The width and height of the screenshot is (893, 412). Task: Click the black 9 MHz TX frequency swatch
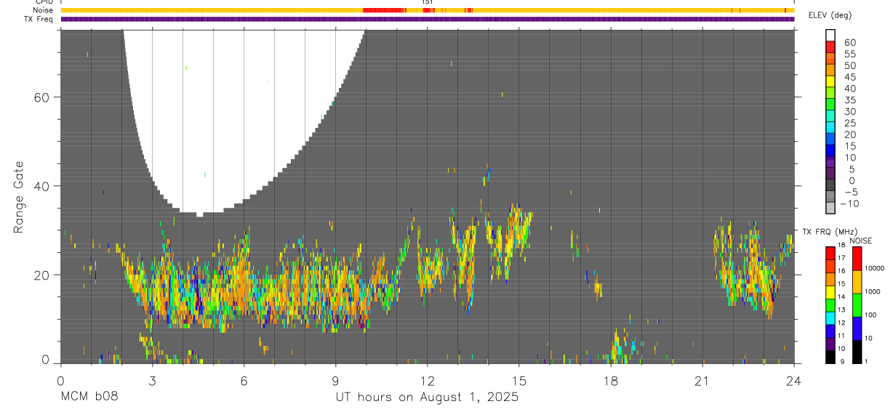[x=830, y=357]
